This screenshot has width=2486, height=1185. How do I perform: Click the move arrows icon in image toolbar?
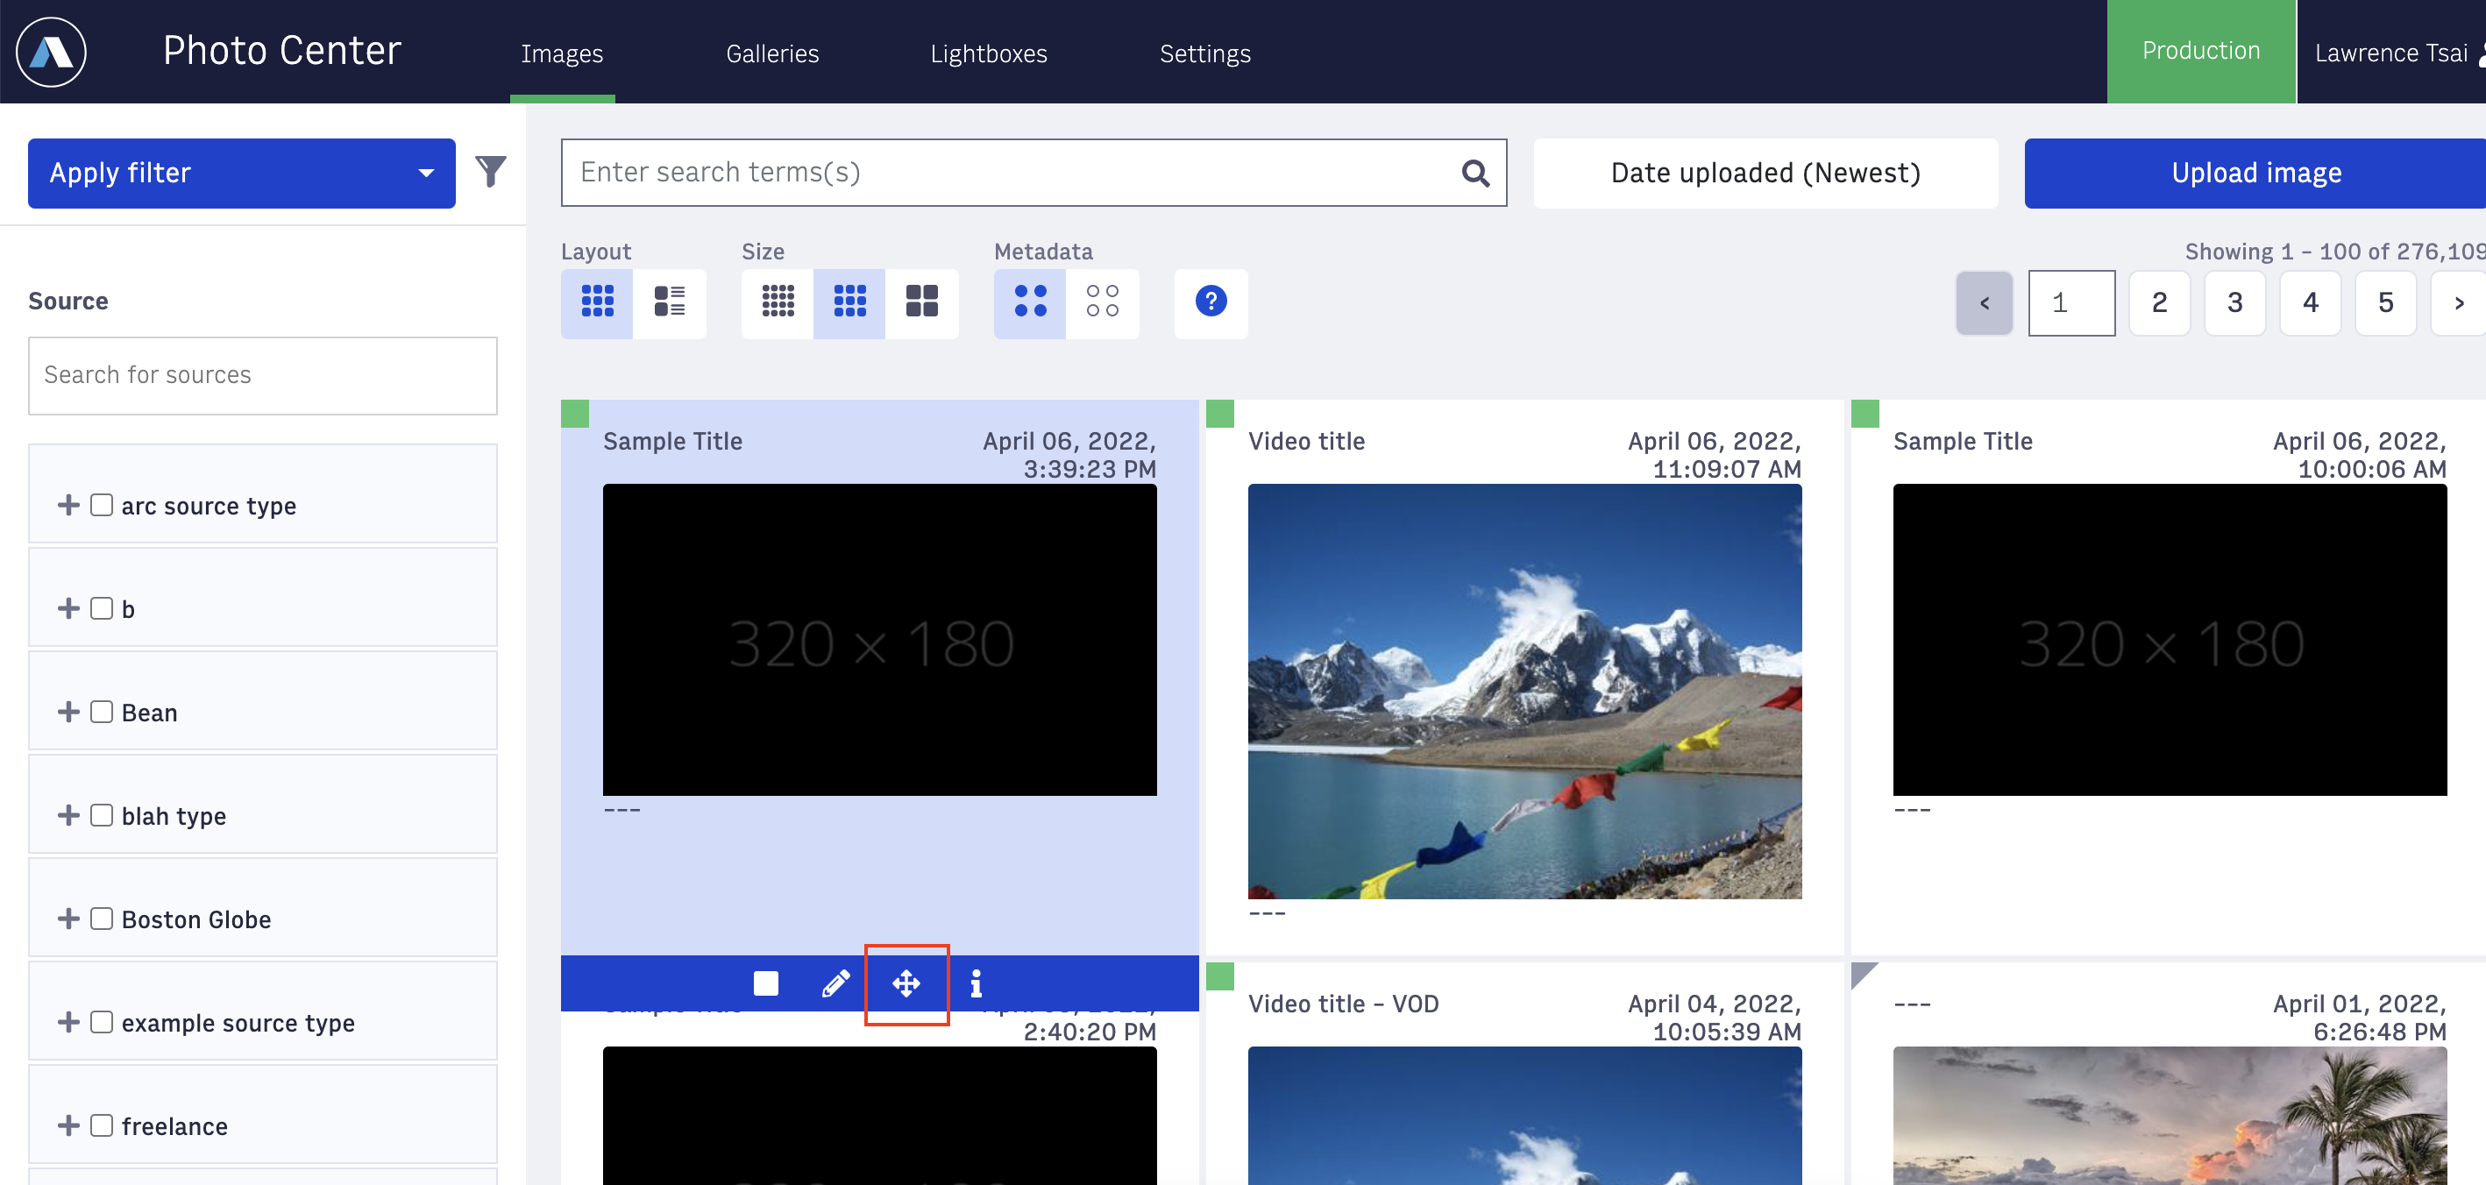906,983
